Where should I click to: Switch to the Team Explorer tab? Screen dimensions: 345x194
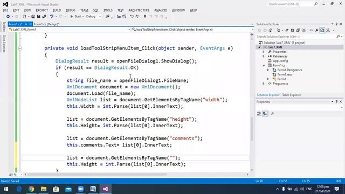coord(291,95)
